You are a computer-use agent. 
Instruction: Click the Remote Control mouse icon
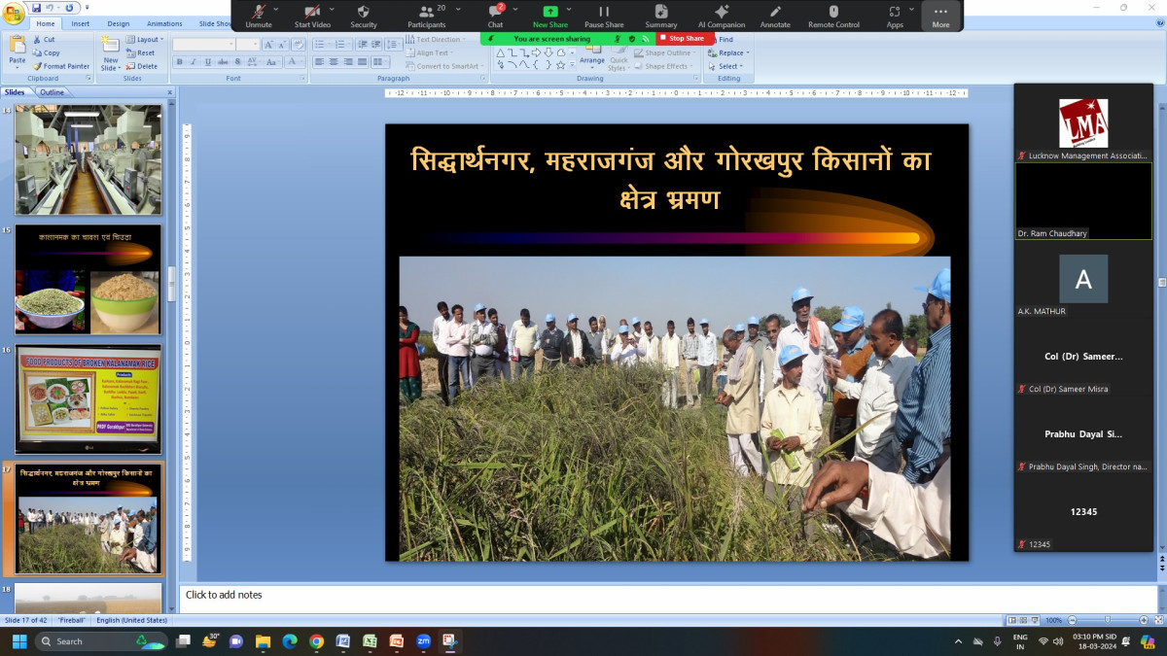pos(833,11)
